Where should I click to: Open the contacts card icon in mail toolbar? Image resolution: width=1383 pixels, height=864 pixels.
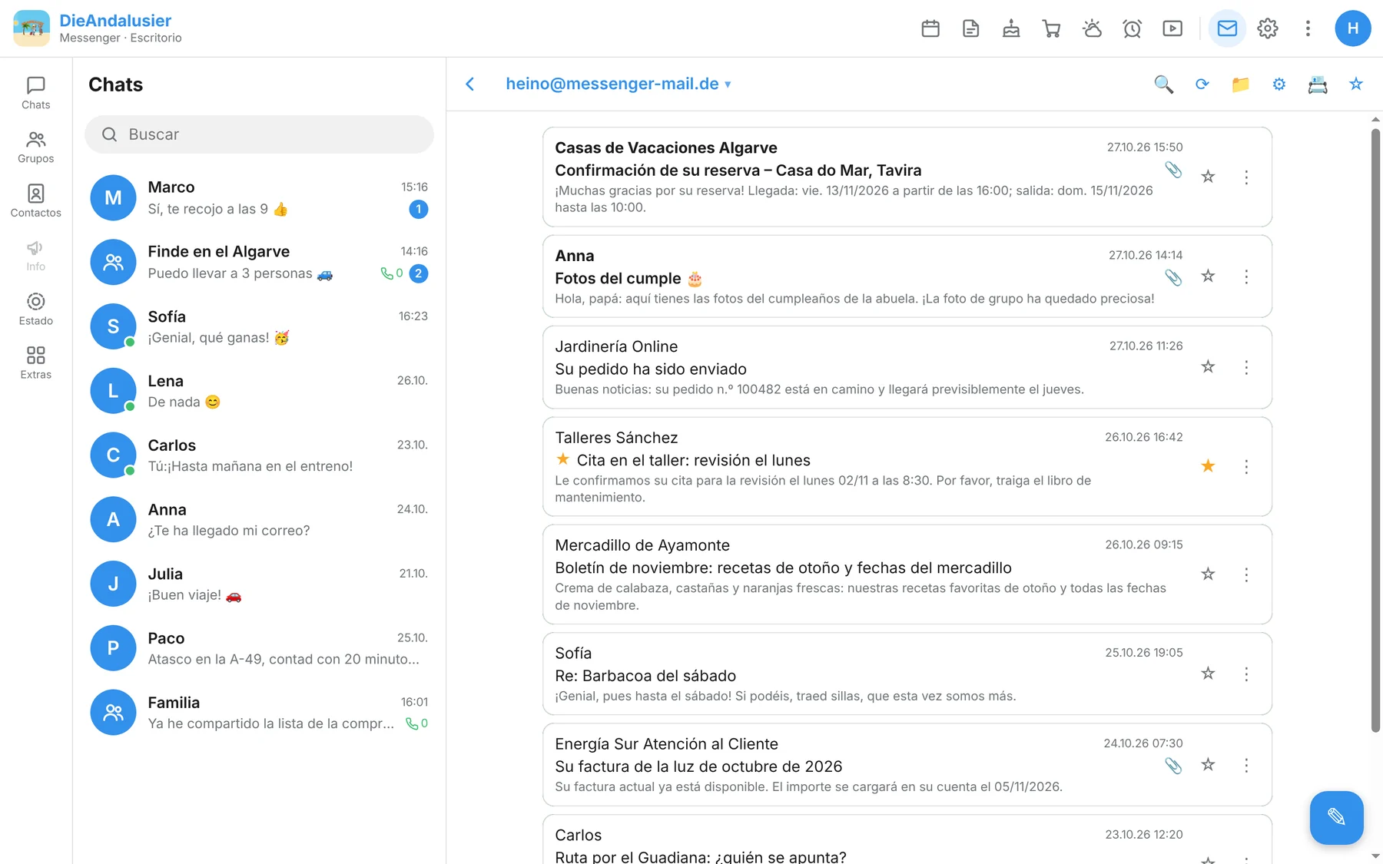(1318, 84)
